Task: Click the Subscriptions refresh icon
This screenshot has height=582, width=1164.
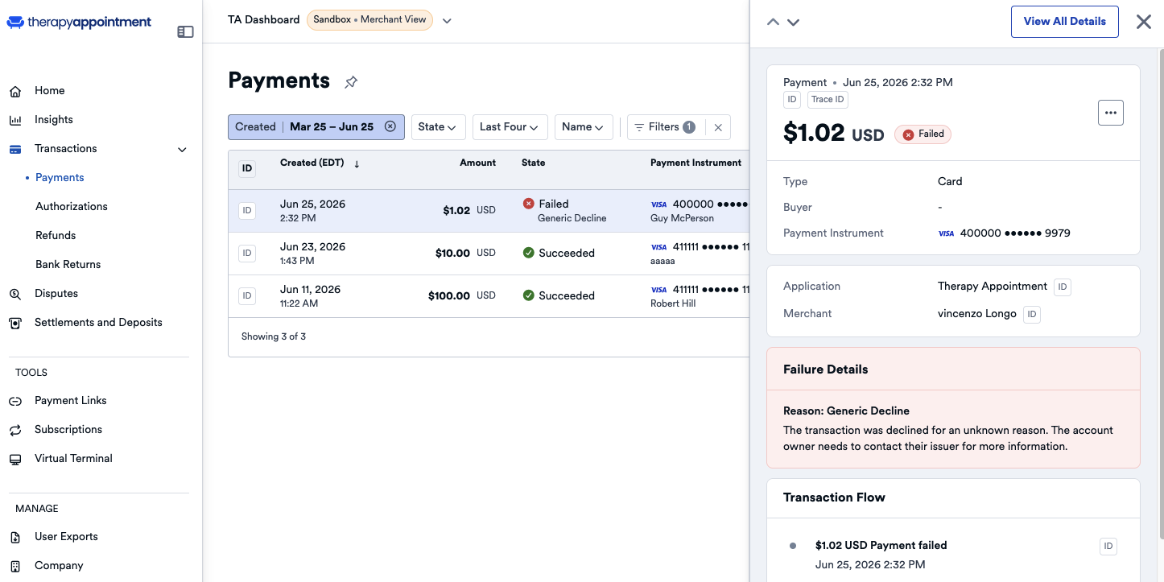Action: [15, 431]
